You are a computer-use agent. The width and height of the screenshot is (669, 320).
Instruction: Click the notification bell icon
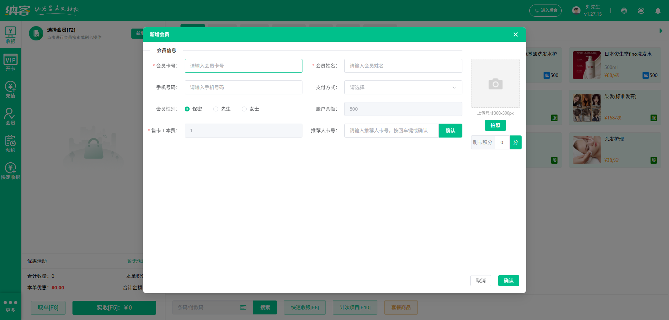(x=658, y=11)
